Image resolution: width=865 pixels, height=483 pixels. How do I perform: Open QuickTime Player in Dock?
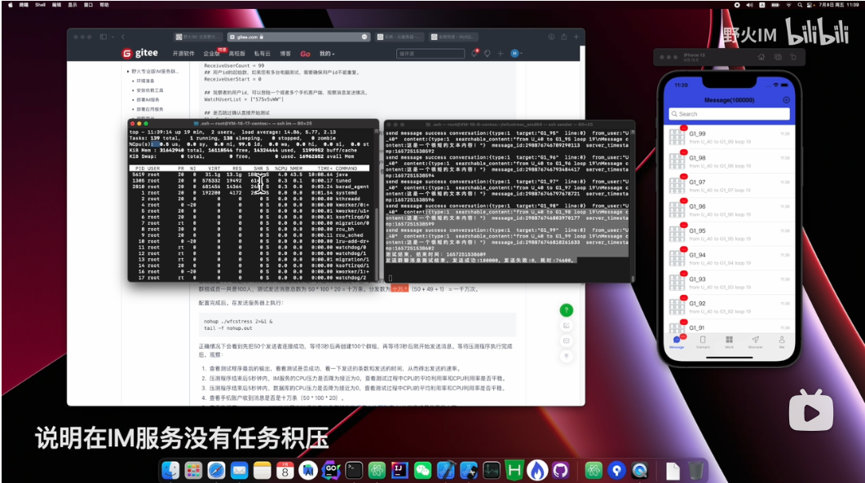tap(639, 470)
